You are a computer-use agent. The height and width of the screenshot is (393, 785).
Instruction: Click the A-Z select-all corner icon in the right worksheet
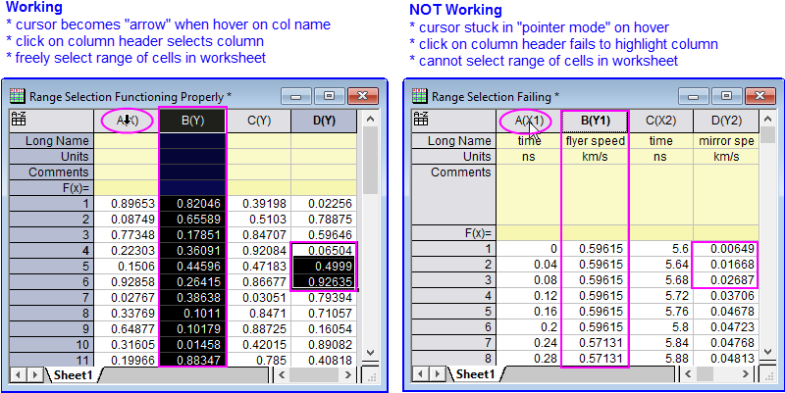click(x=421, y=119)
